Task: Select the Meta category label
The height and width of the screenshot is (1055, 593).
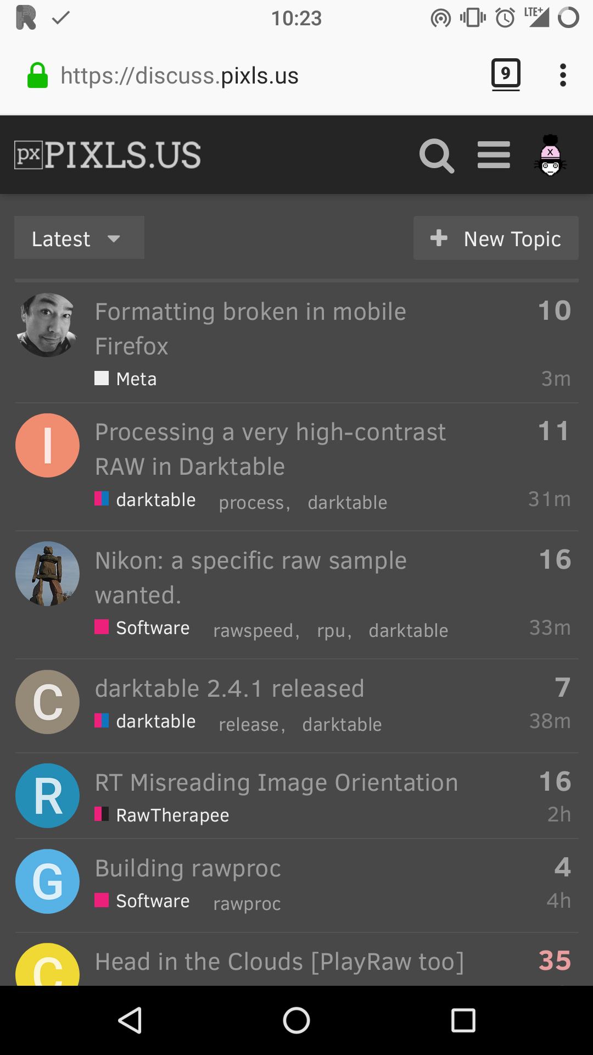Action: pos(126,379)
